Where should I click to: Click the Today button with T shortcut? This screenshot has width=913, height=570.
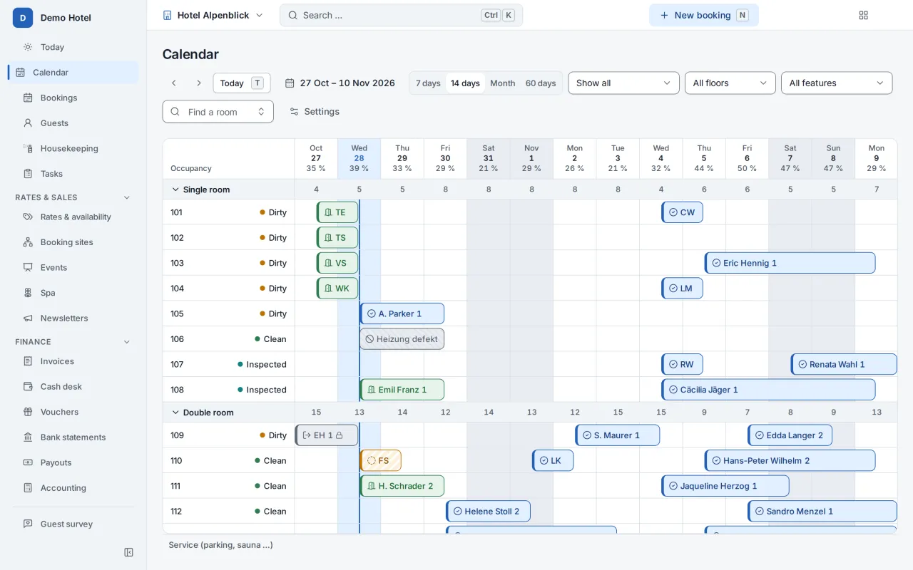[242, 83]
